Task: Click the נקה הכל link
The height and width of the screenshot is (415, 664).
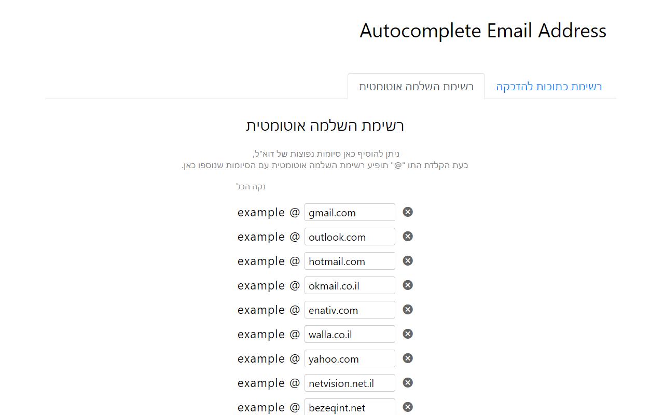Action: click(x=251, y=186)
